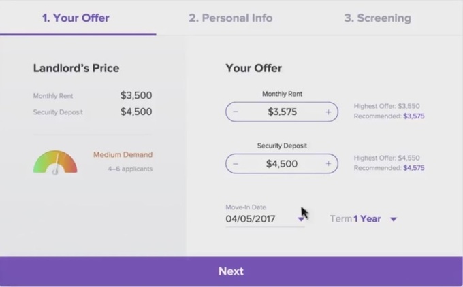Lower security deposit using minus icon

[236, 164]
